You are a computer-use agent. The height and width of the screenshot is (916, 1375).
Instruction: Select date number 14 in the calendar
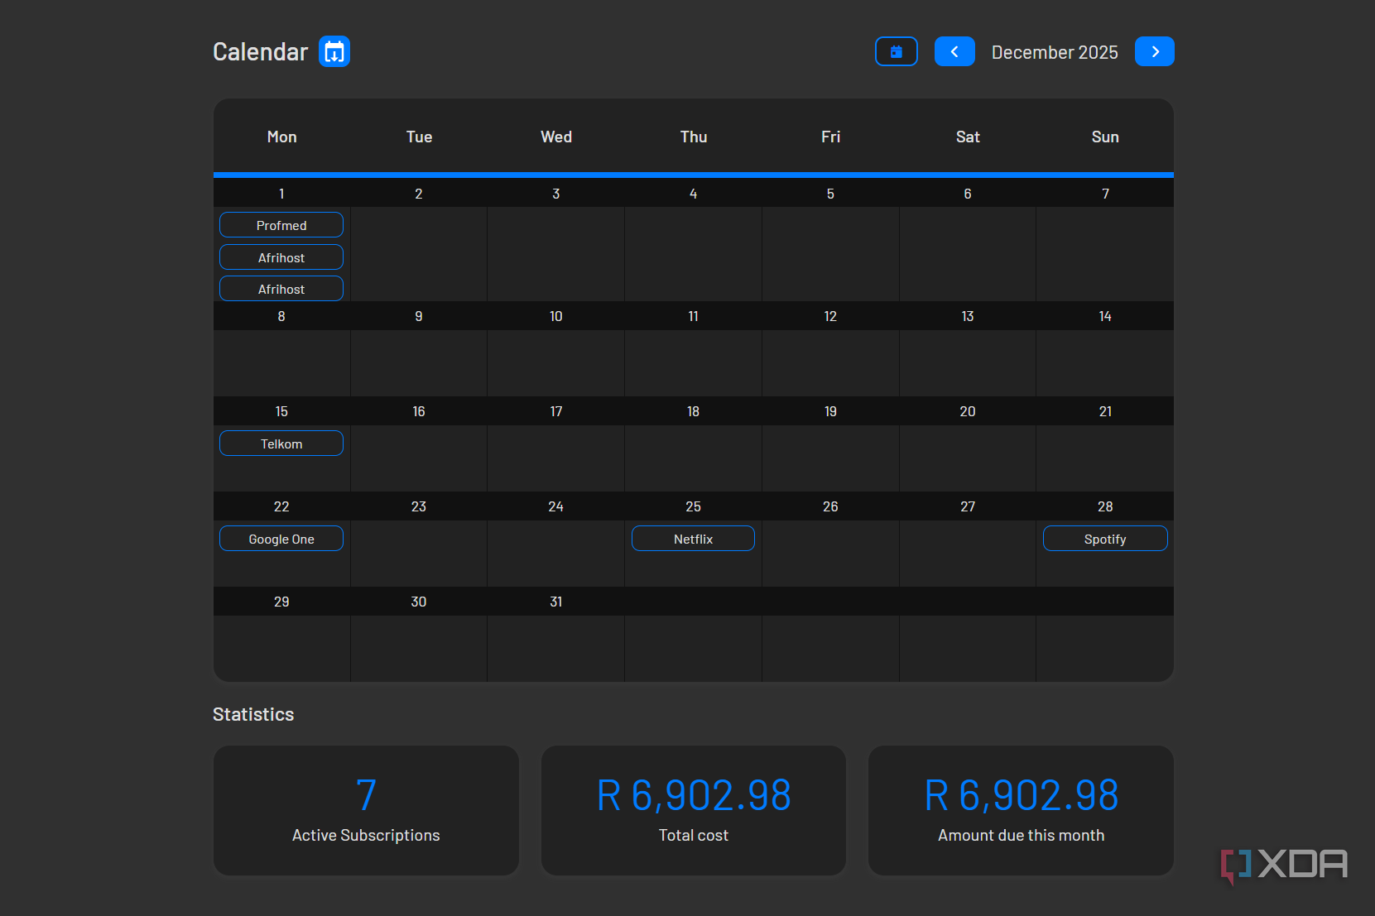point(1105,316)
